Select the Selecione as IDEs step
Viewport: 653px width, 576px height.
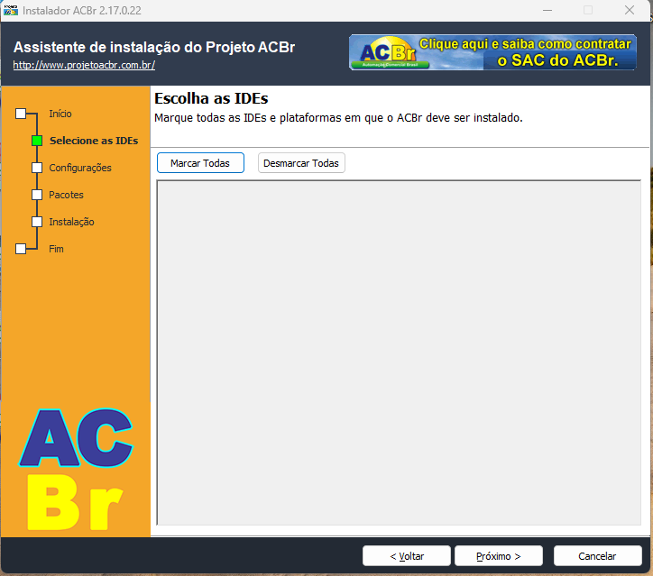pos(94,141)
